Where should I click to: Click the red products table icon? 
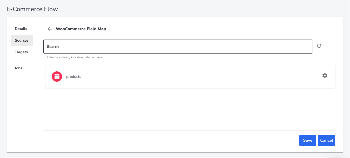coord(57,77)
